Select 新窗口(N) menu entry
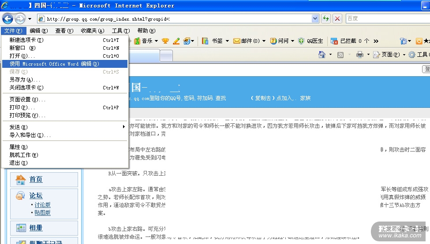This screenshot has width=430, height=244. click(x=65, y=48)
